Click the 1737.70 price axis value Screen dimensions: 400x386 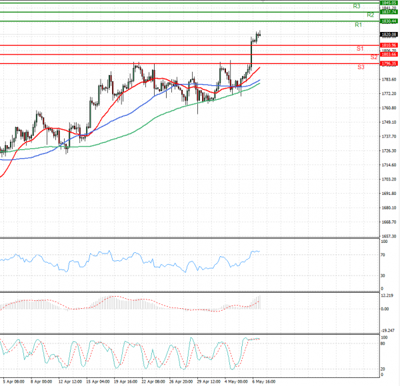(x=389, y=136)
